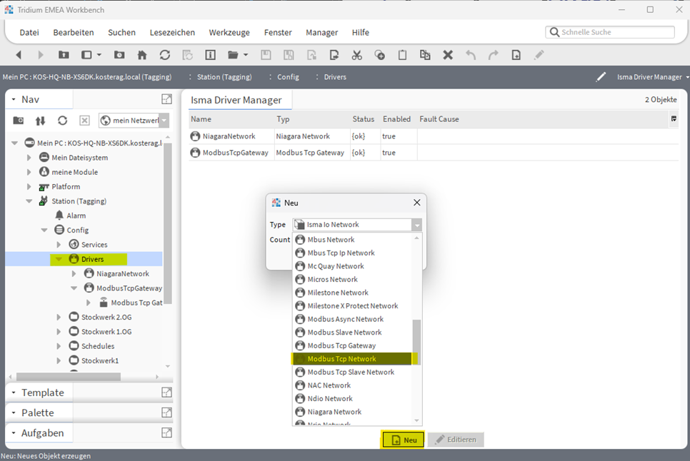The height and width of the screenshot is (461, 690).
Task: Click the Nav tree refresh icon
Action: click(62, 121)
